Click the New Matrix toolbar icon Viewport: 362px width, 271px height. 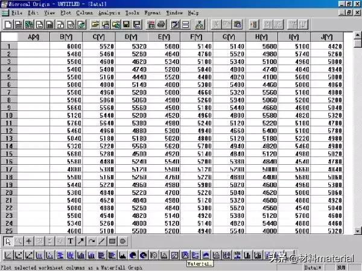click(x=50, y=25)
